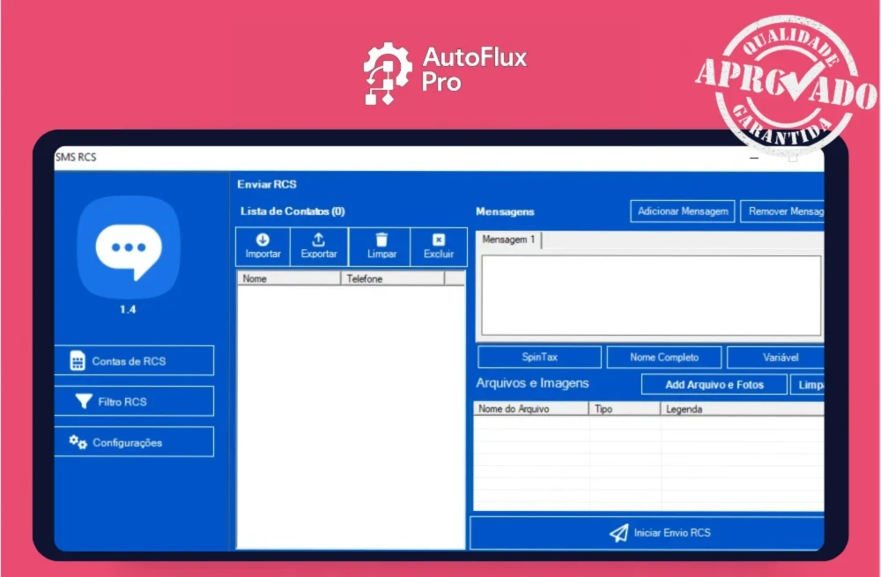
Task: Sort contacts by the Nome column header
Action: [x=289, y=278]
